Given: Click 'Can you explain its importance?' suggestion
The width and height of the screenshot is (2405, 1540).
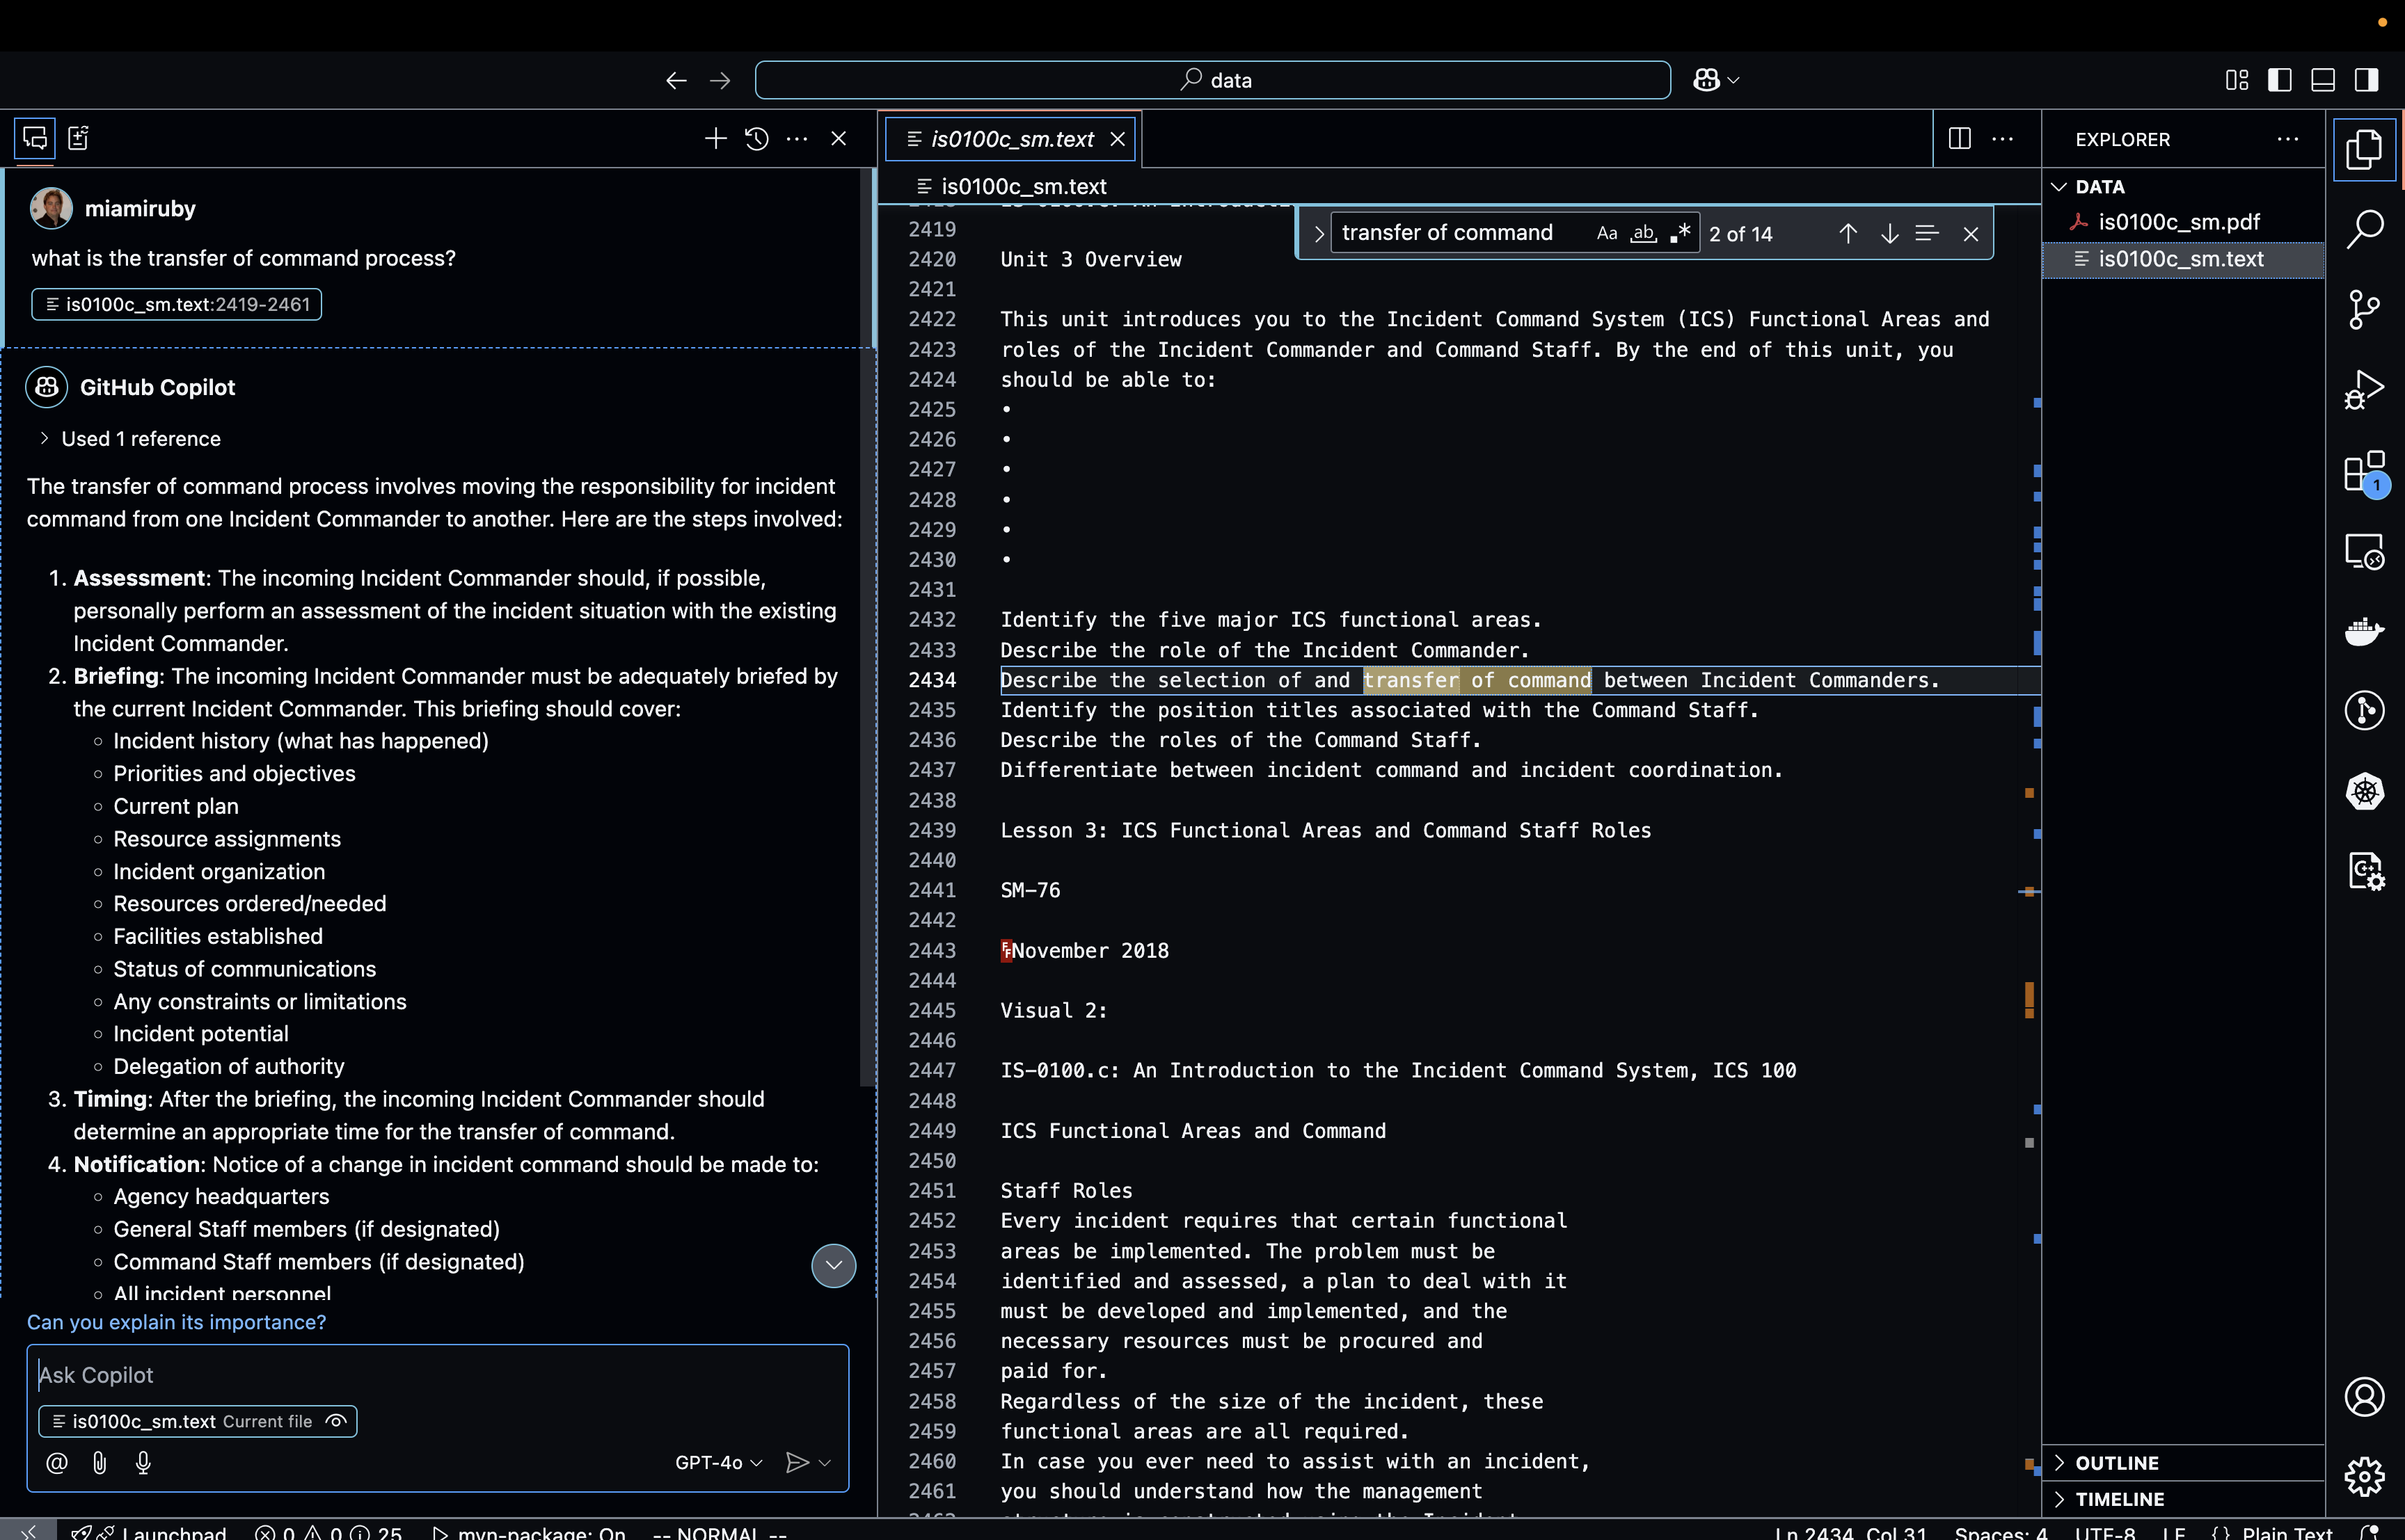Looking at the screenshot, I should coord(176,1322).
